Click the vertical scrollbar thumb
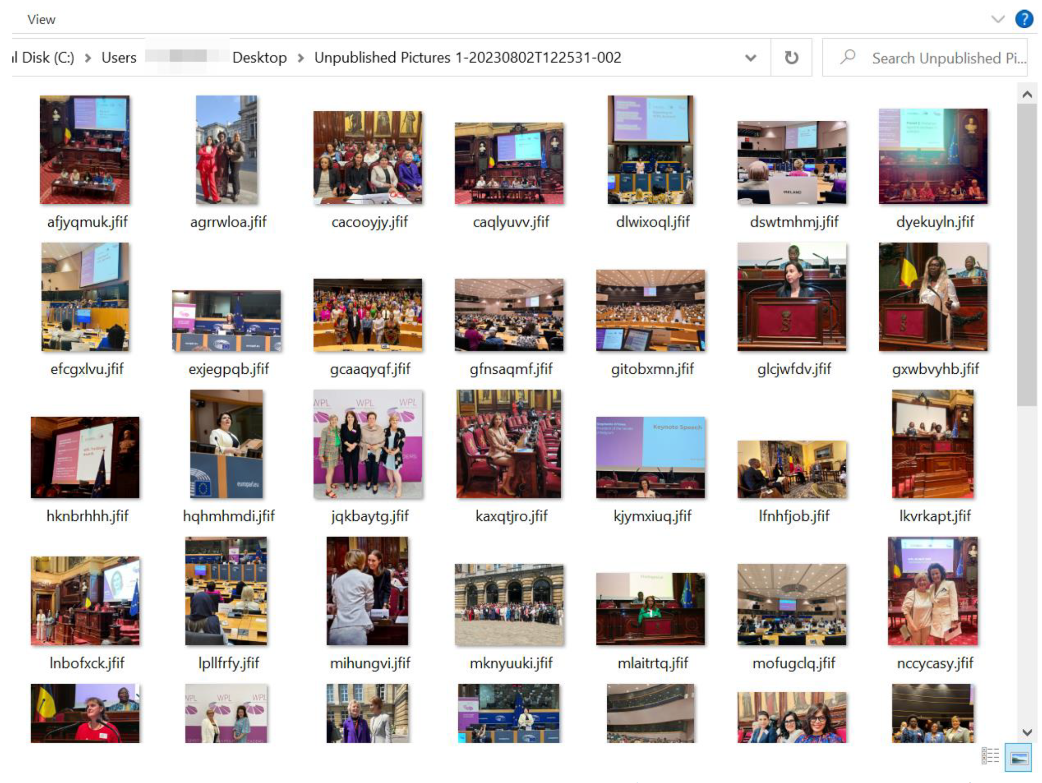This screenshot has width=1042, height=783. [x=1027, y=254]
